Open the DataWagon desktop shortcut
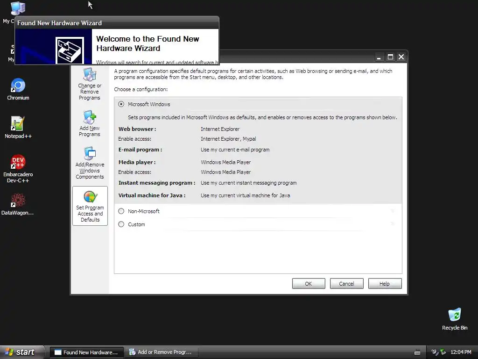This screenshot has height=359, width=478. [17, 204]
